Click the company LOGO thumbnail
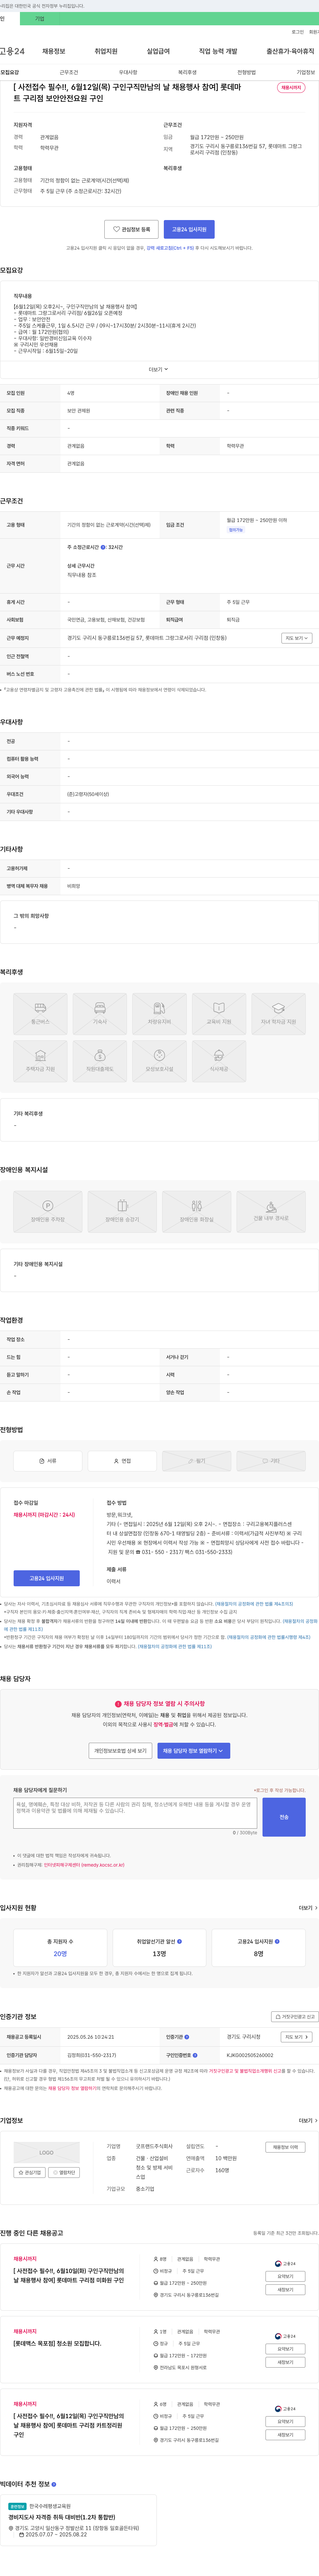Screen dimensions: 319x2576 click(47, 2153)
